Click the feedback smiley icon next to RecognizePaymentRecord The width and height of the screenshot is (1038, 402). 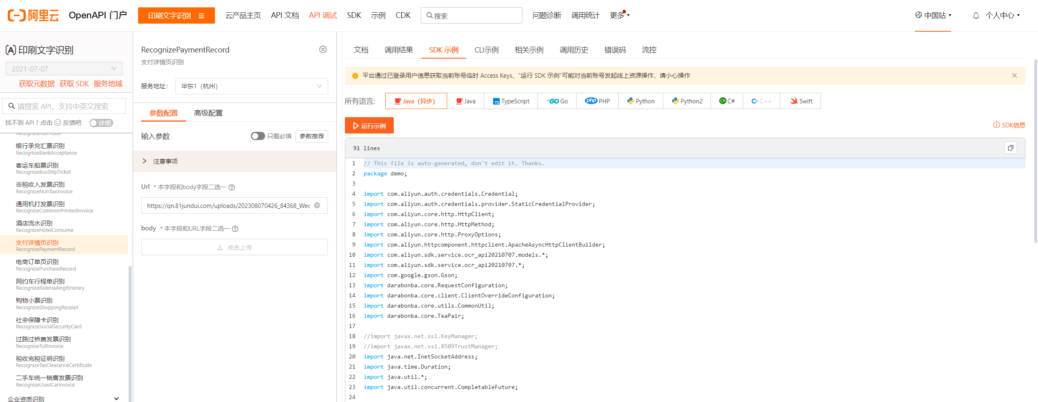(323, 49)
